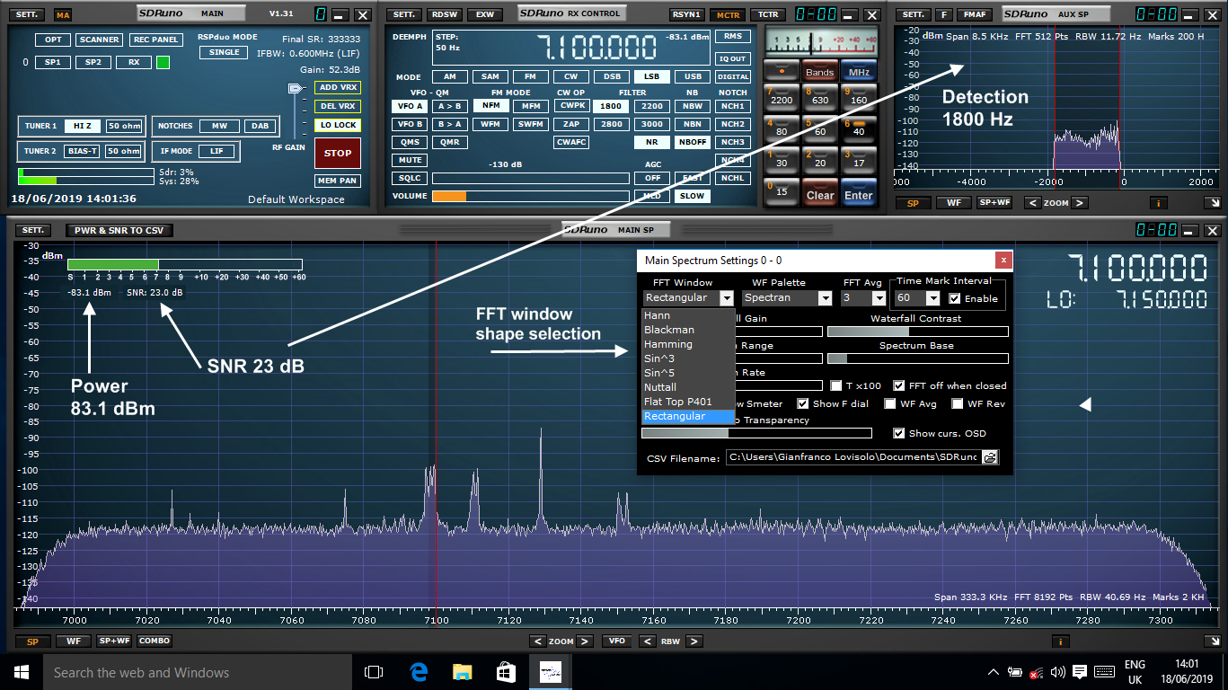Open the MEM PAN panel button

coord(338,181)
